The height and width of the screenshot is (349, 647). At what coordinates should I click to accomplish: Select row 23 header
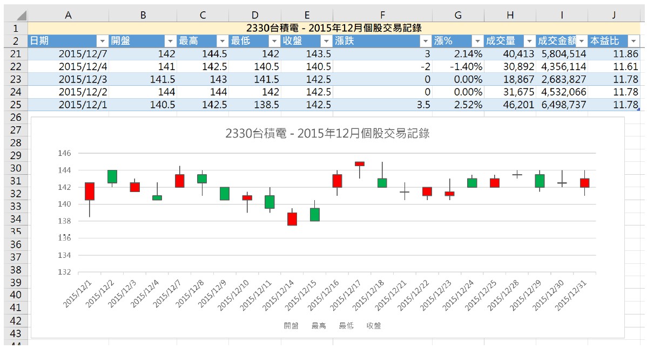click(x=16, y=79)
